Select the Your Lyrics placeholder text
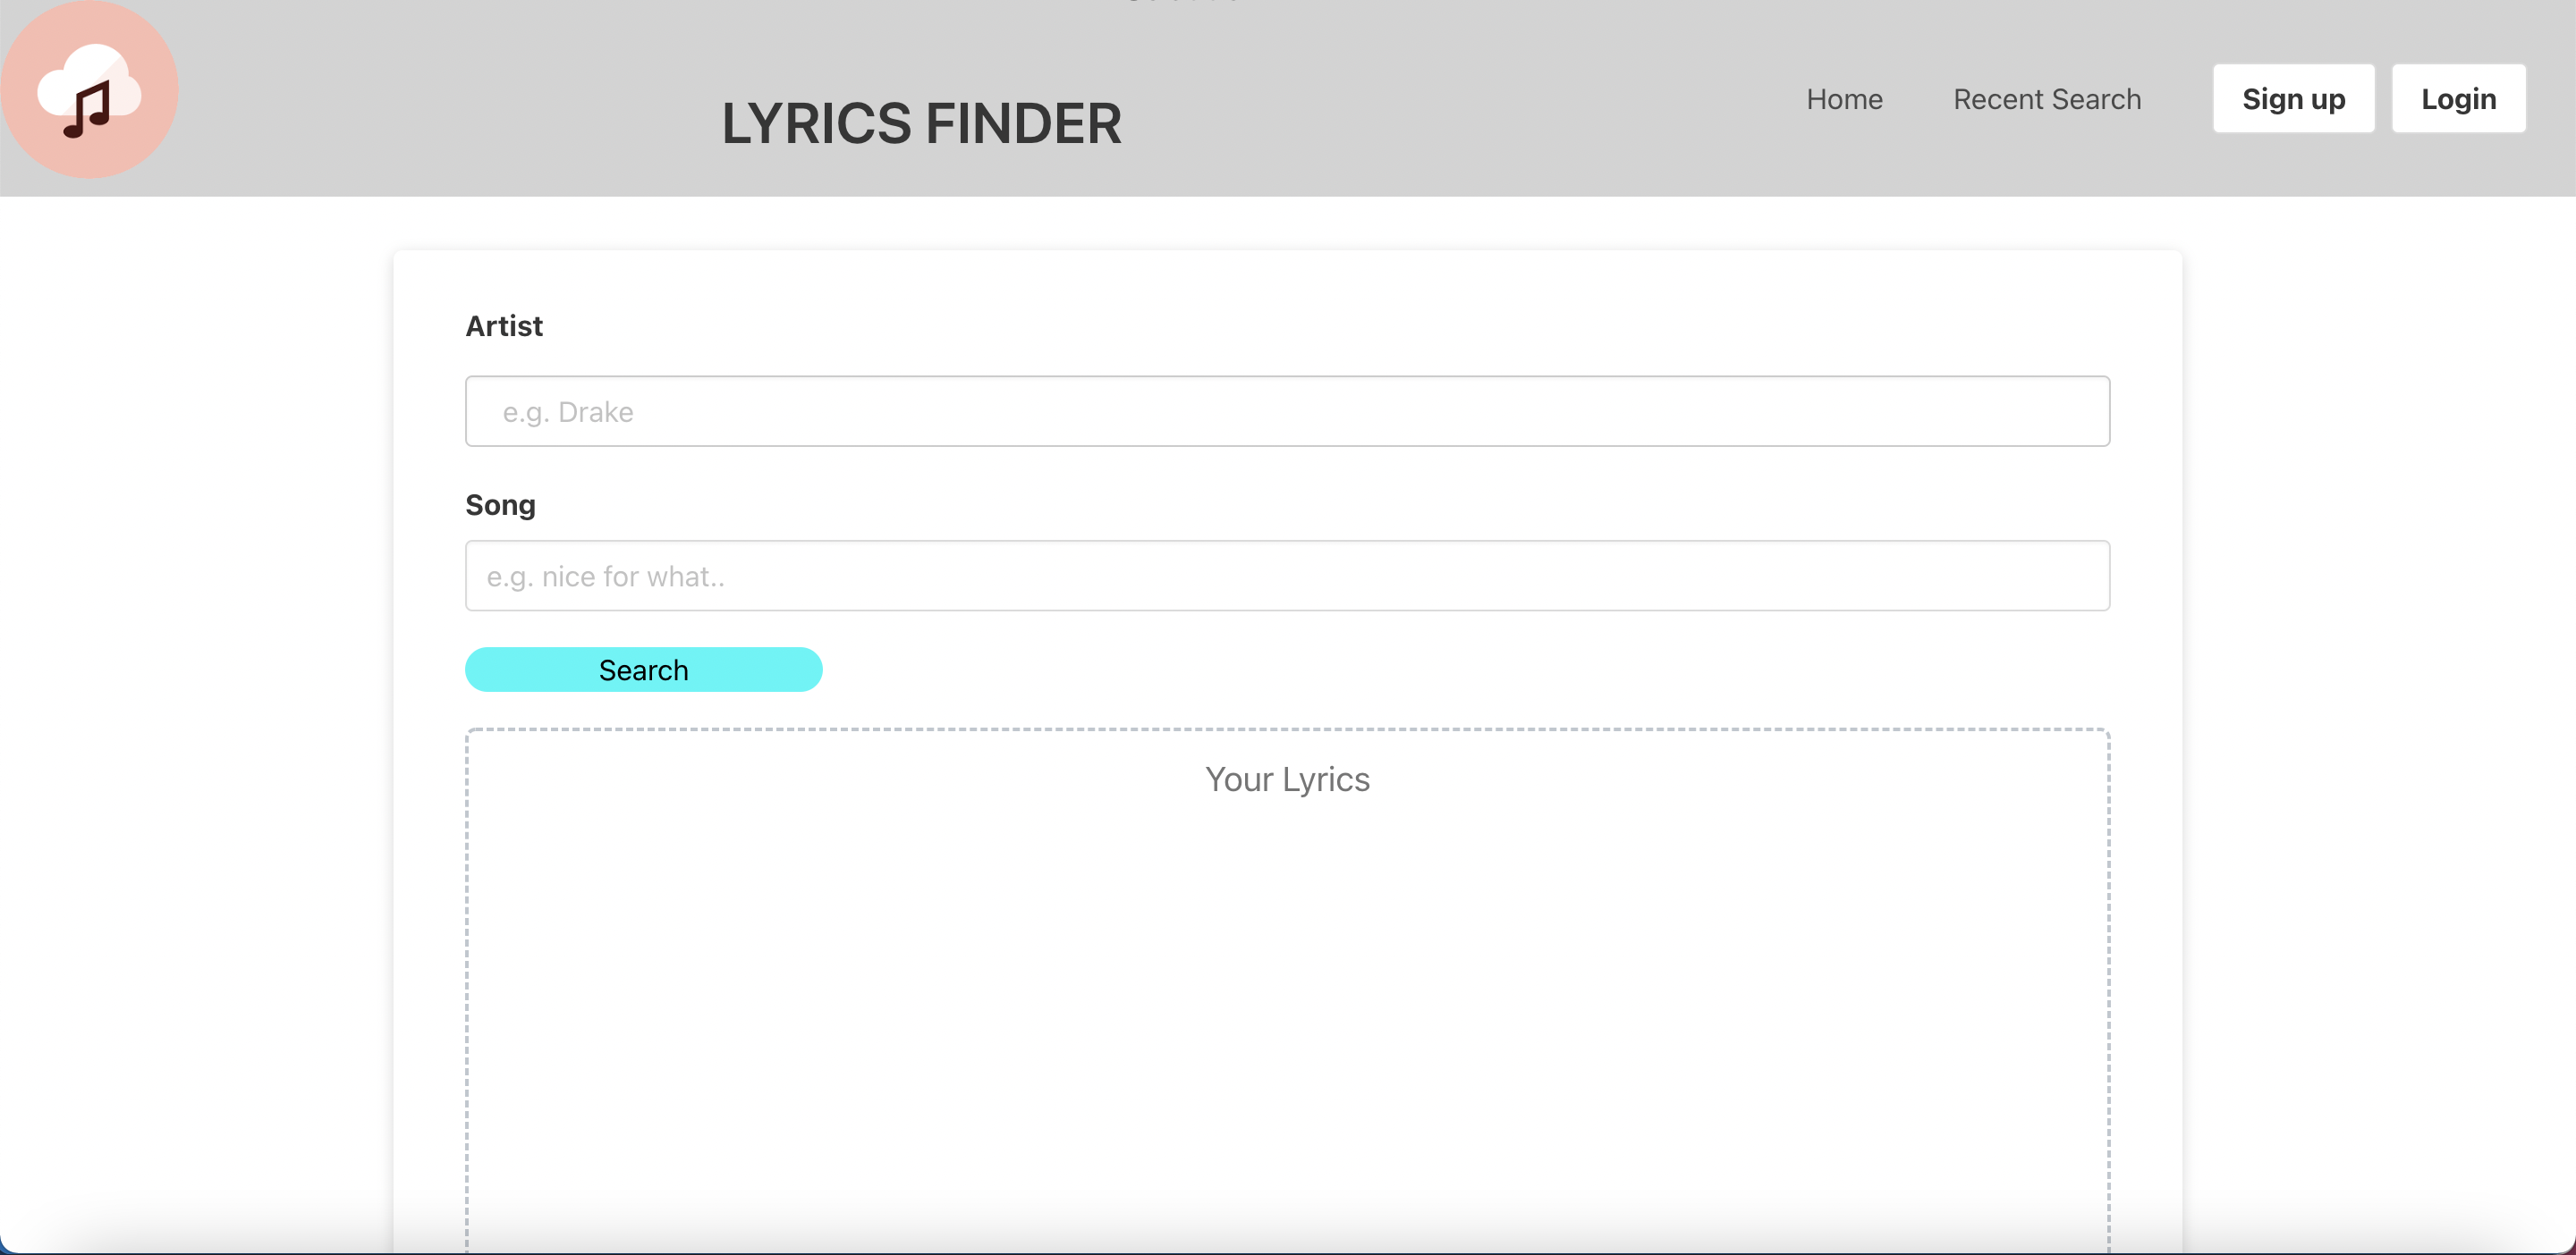This screenshot has height=1255, width=2576. 1288,779
